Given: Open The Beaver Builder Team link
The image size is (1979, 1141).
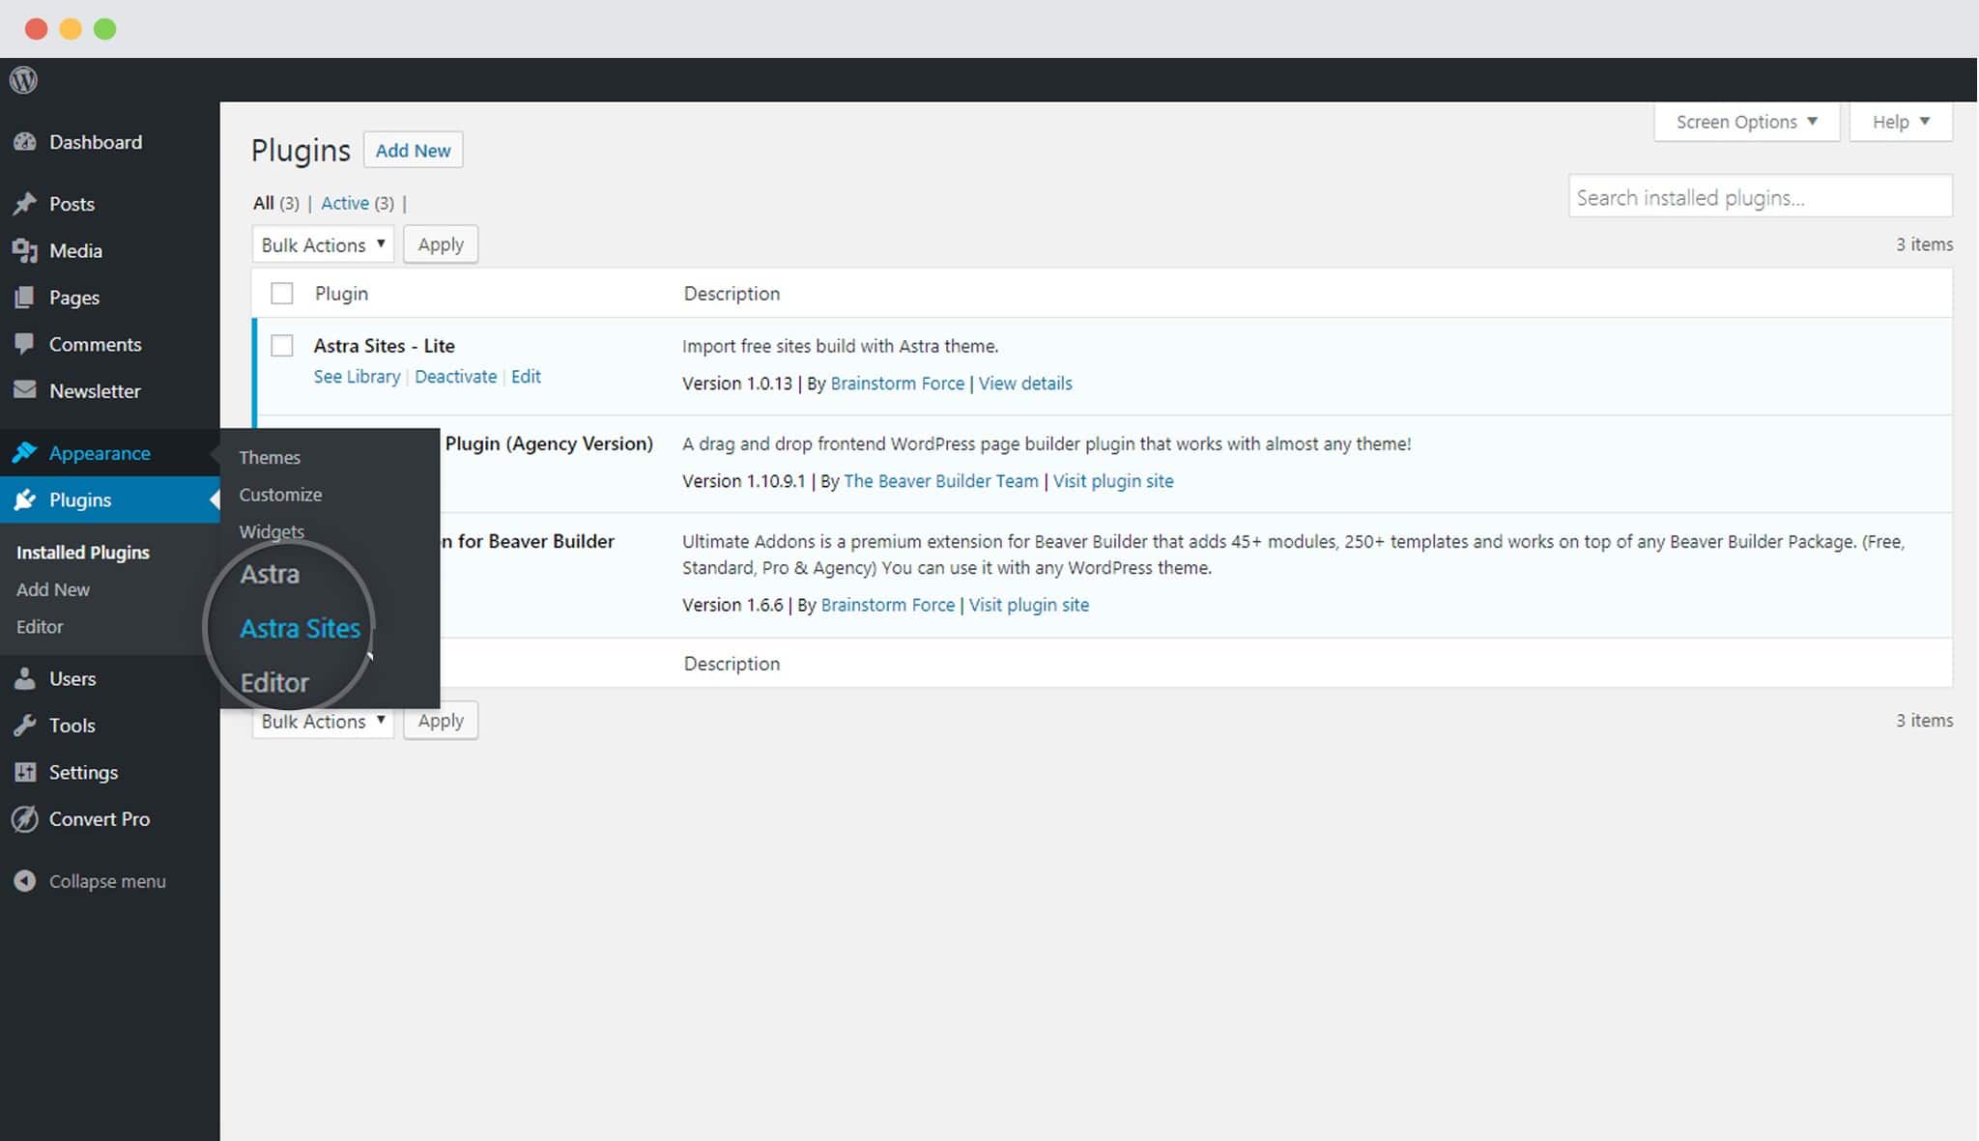Looking at the screenshot, I should [941, 481].
